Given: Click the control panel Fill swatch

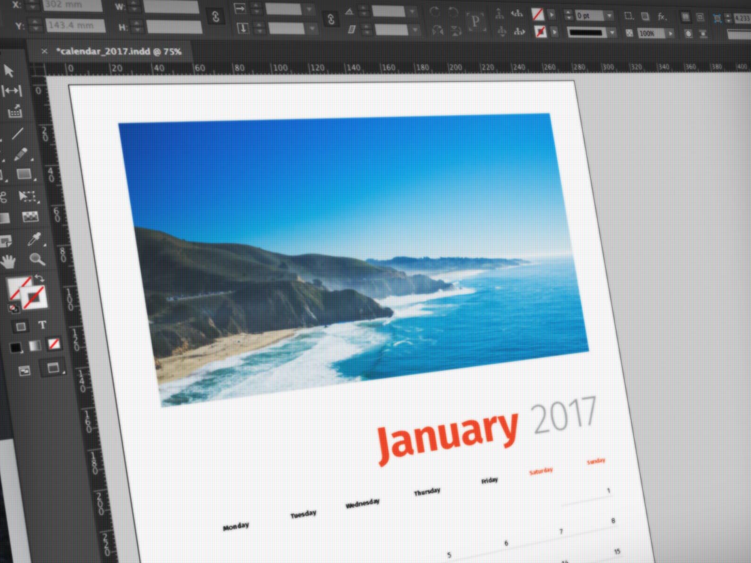Looking at the screenshot, I should tap(538, 14).
